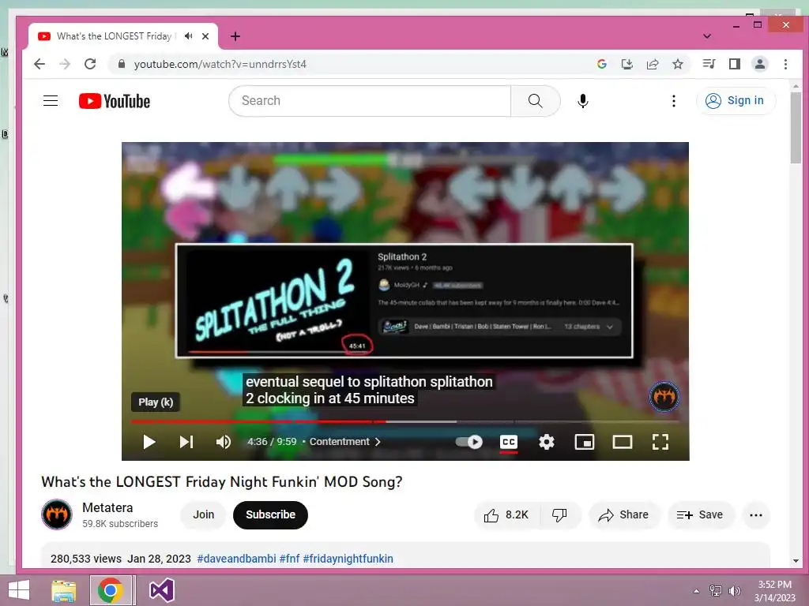The width and height of the screenshot is (809, 606).
Task: Open File Explorer from the taskbar
Action: 63,590
